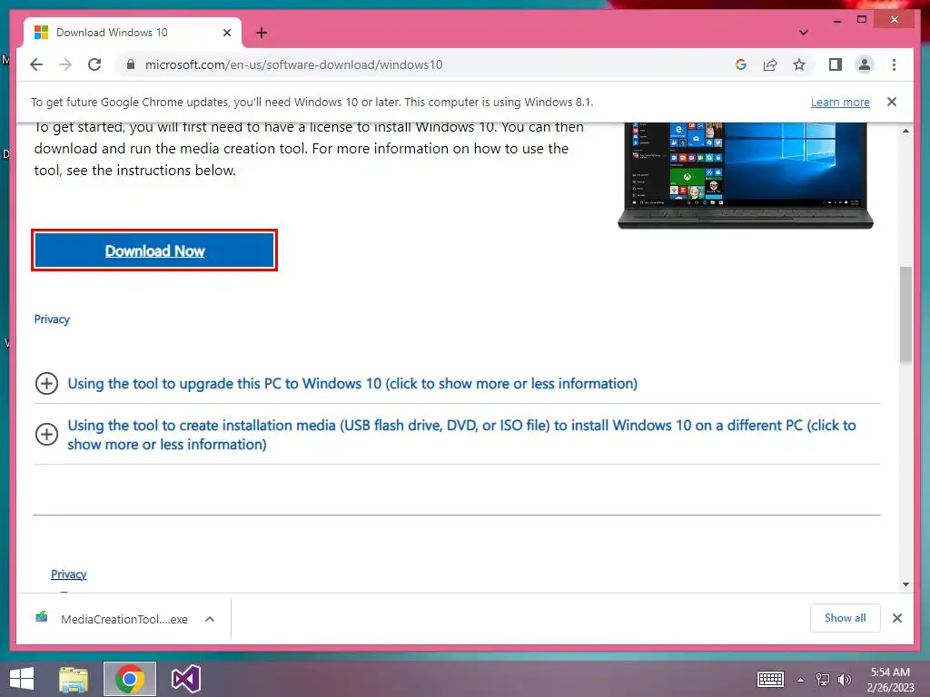Open Chrome's three-dot menu
Screen dimensions: 930x697
pyautogui.click(x=894, y=64)
